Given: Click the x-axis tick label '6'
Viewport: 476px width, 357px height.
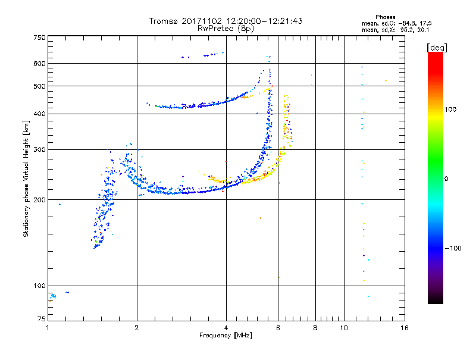Looking at the screenshot, I should coord(278,328).
